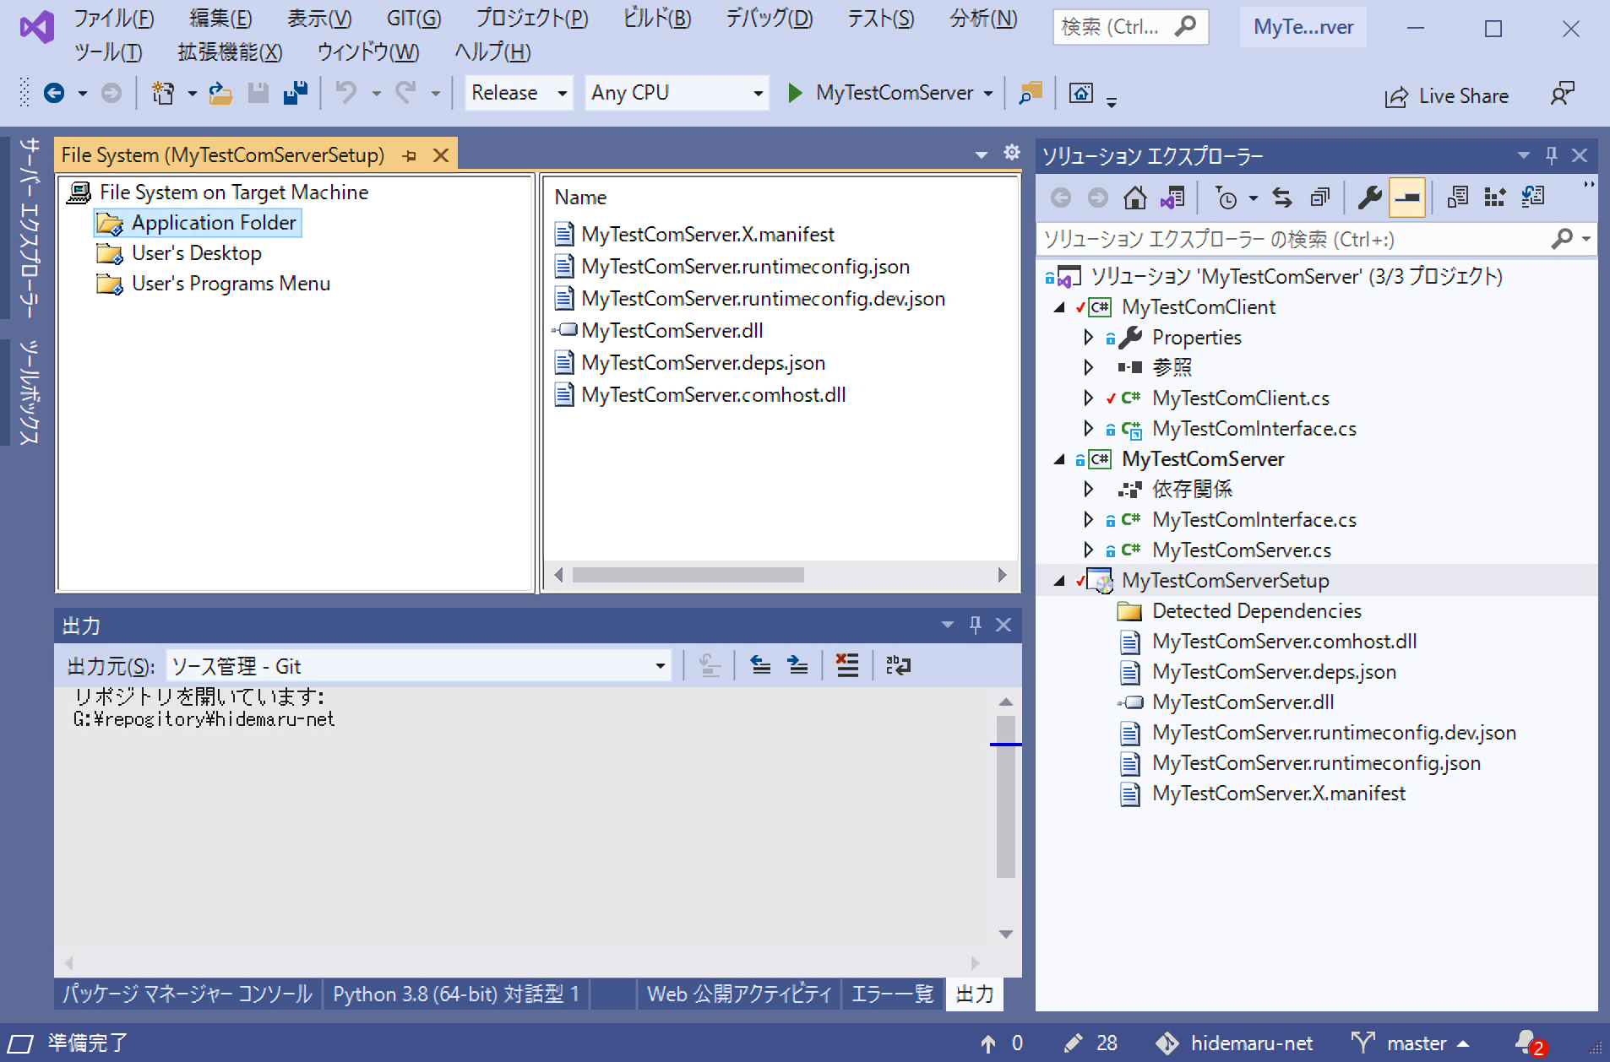Open the Any CPU platform dropdown
The image size is (1610, 1062).
[x=677, y=93]
